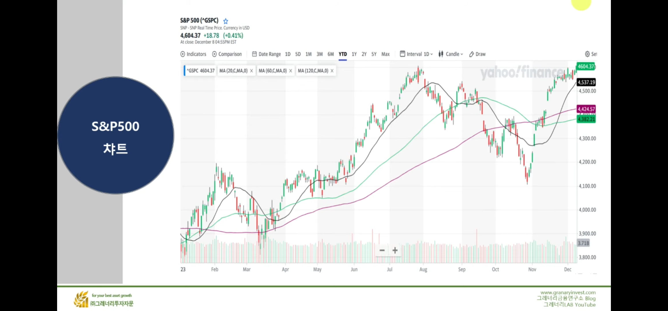668x311 pixels.
Task: Open chart Settings gear
Action: click(x=587, y=54)
